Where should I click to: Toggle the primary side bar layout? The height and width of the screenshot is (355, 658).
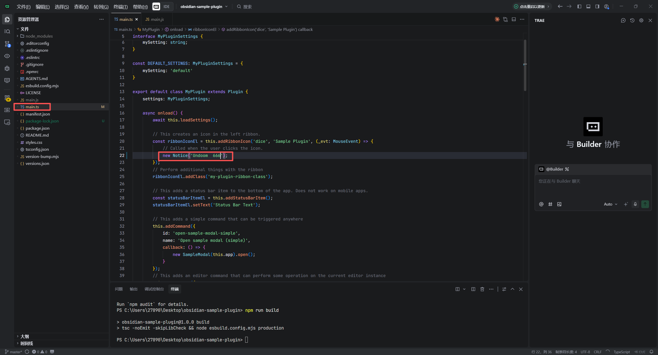click(x=579, y=6)
